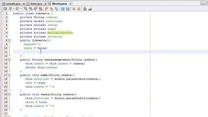The height and width of the screenshot is (117, 208).
Task: Jump to the last edit location
Action: point(6,9)
